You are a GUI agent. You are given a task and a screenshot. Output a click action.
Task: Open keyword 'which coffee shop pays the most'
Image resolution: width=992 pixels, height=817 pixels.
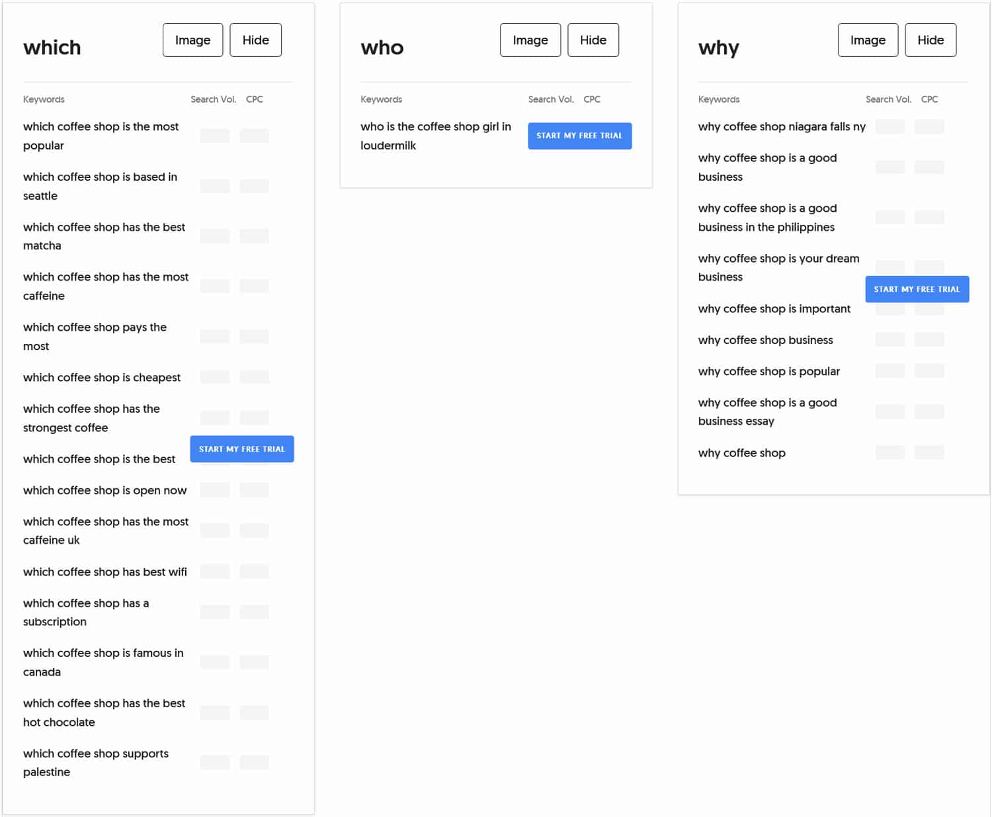(x=95, y=336)
